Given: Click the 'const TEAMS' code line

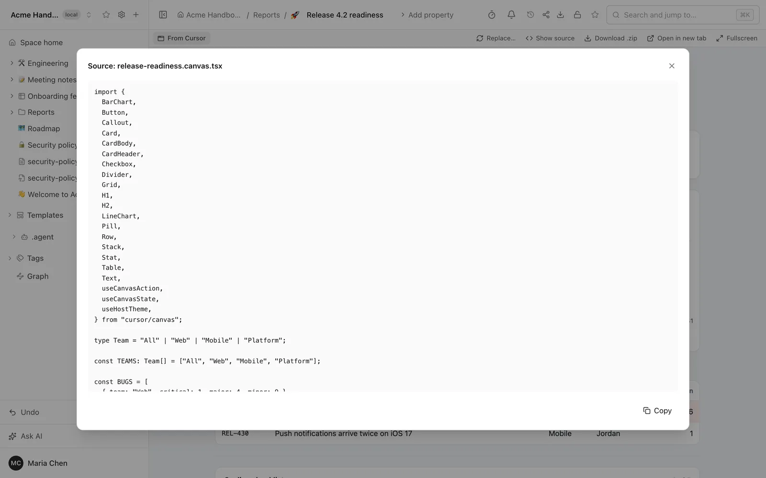Looking at the screenshot, I should pyautogui.click(x=207, y=361).
